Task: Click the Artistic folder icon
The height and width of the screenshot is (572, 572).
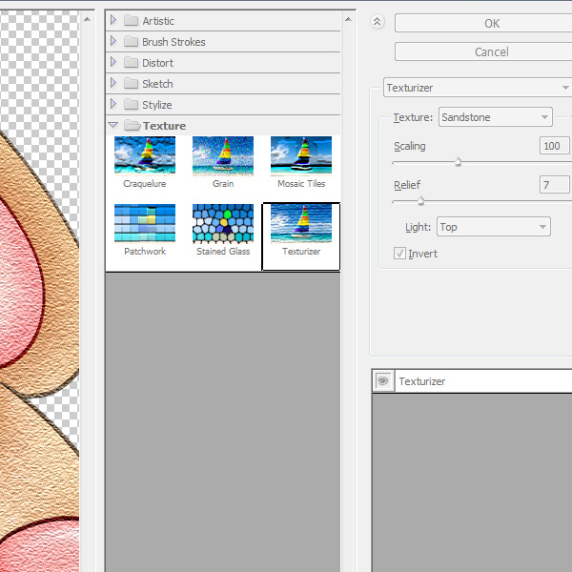Action: (131, 20)
